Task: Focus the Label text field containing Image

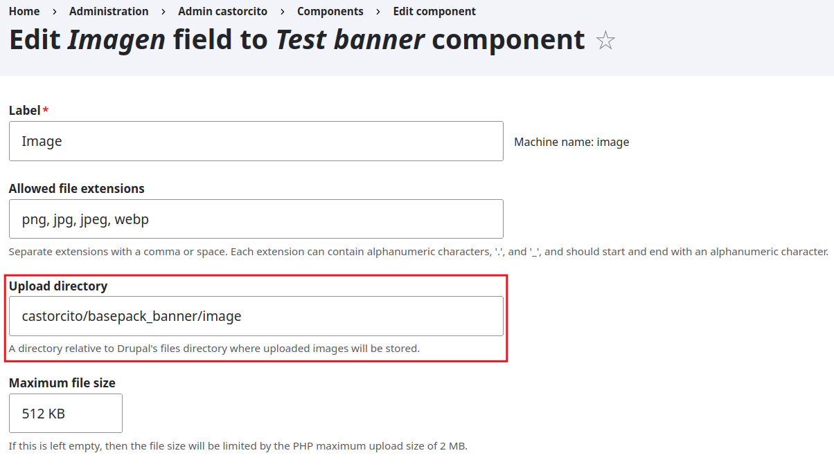Action: pos(256,141)
